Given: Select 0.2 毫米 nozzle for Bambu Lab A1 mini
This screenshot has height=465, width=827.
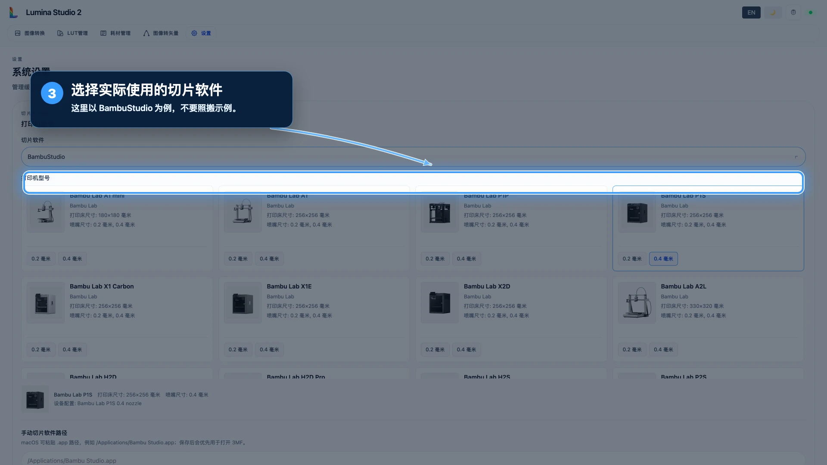Looking at the screenshot, I should coord(41,259).
